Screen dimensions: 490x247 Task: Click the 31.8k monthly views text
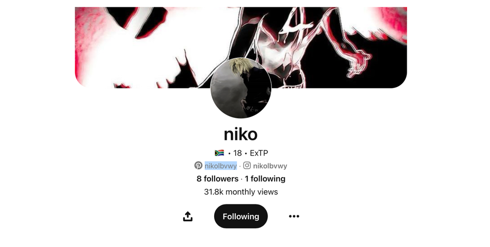(x=241, y=192)
